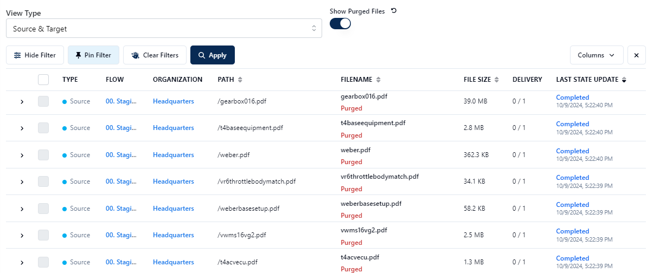Clear all filters with Clear Filters button
This screenshot has width=647, height=273.
155,55
